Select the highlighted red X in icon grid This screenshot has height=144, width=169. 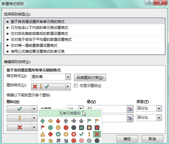97,134
